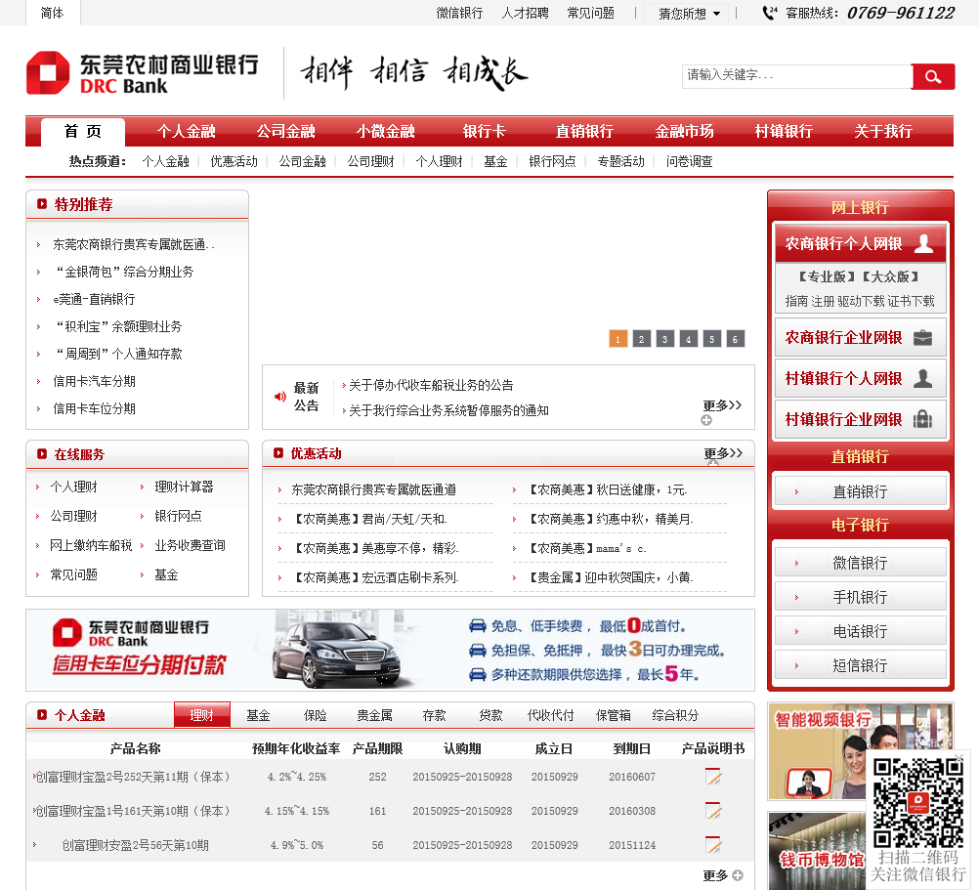The image size is (979, 890).
Task: Switch to 保管箱 tab in 个人金融
Action: point(614,715)
